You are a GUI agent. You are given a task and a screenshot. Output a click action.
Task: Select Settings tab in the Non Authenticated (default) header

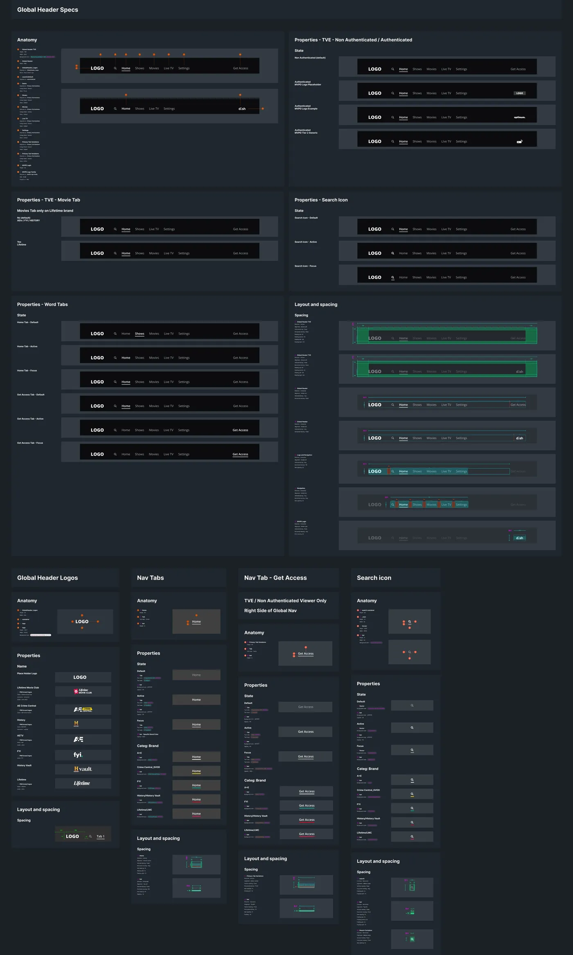(x=461, y=69)
